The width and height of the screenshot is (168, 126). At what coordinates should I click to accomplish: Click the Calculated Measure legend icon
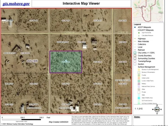139,36
